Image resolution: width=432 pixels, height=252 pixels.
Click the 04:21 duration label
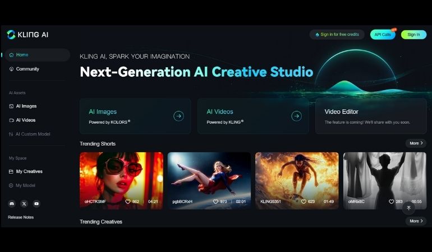(153, 202)
